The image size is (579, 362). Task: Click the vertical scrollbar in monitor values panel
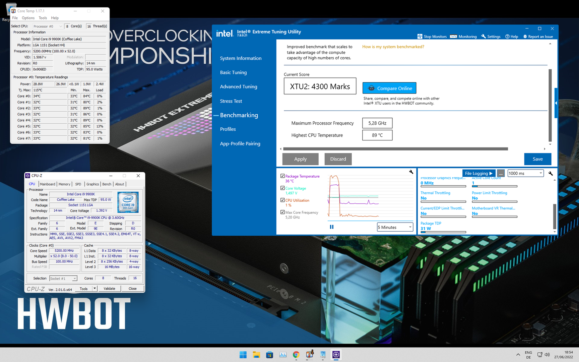pos(555,216)
